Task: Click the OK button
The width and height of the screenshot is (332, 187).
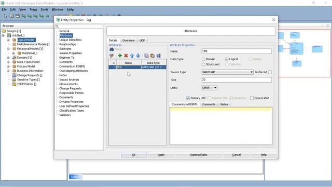Action: pyautogui.click(x=134, y=155)
